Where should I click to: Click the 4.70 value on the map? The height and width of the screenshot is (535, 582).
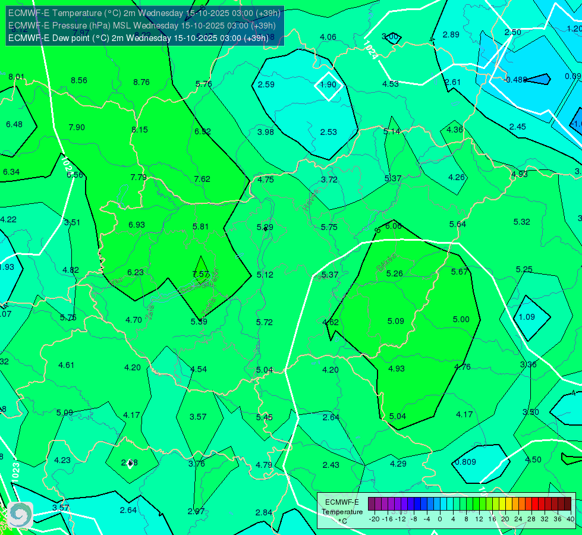click(x=134, y=320)
